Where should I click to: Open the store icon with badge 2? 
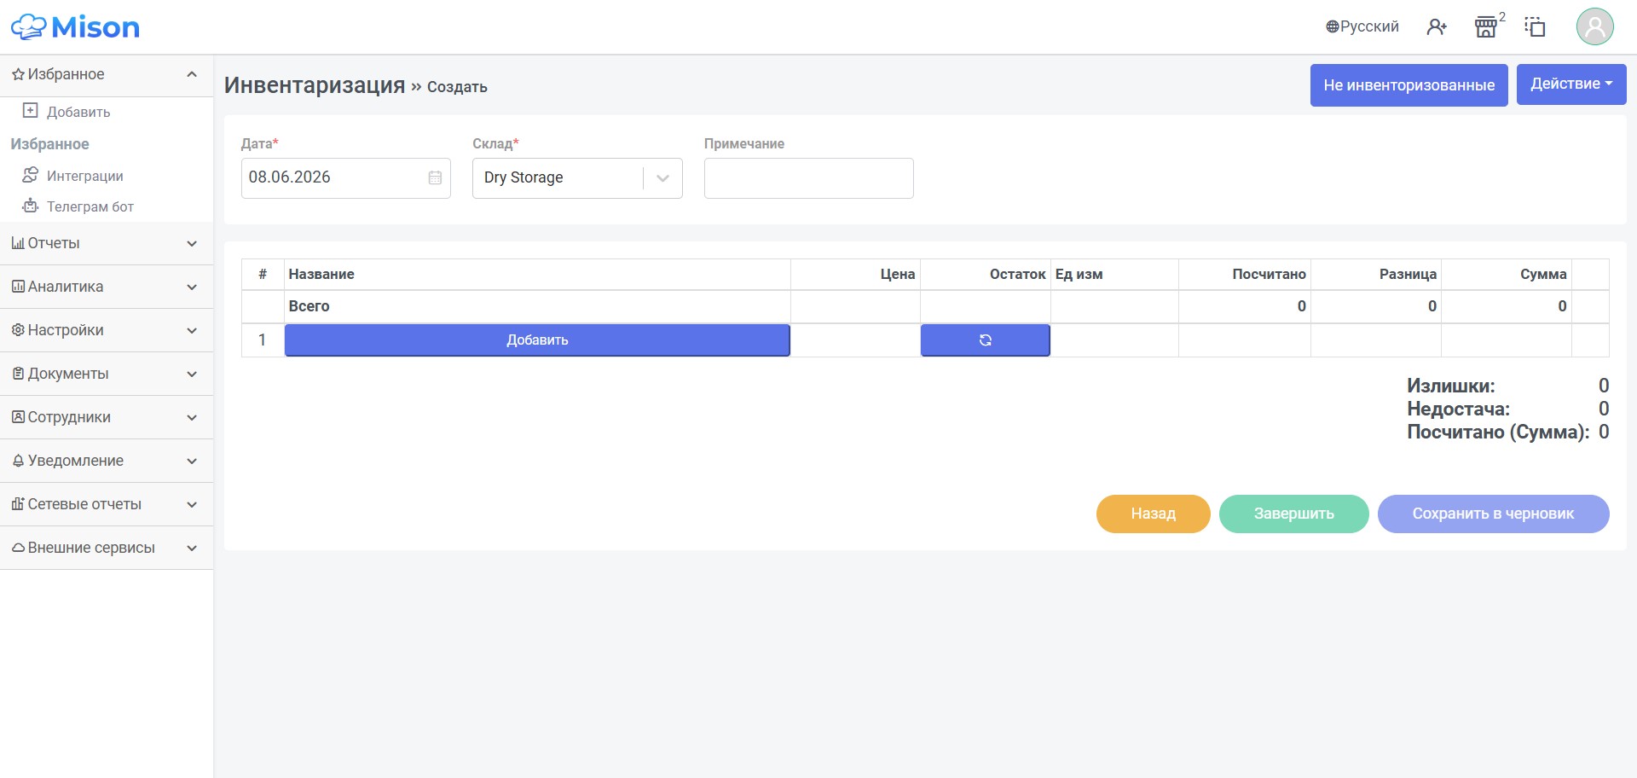(x=1487, y=26)
